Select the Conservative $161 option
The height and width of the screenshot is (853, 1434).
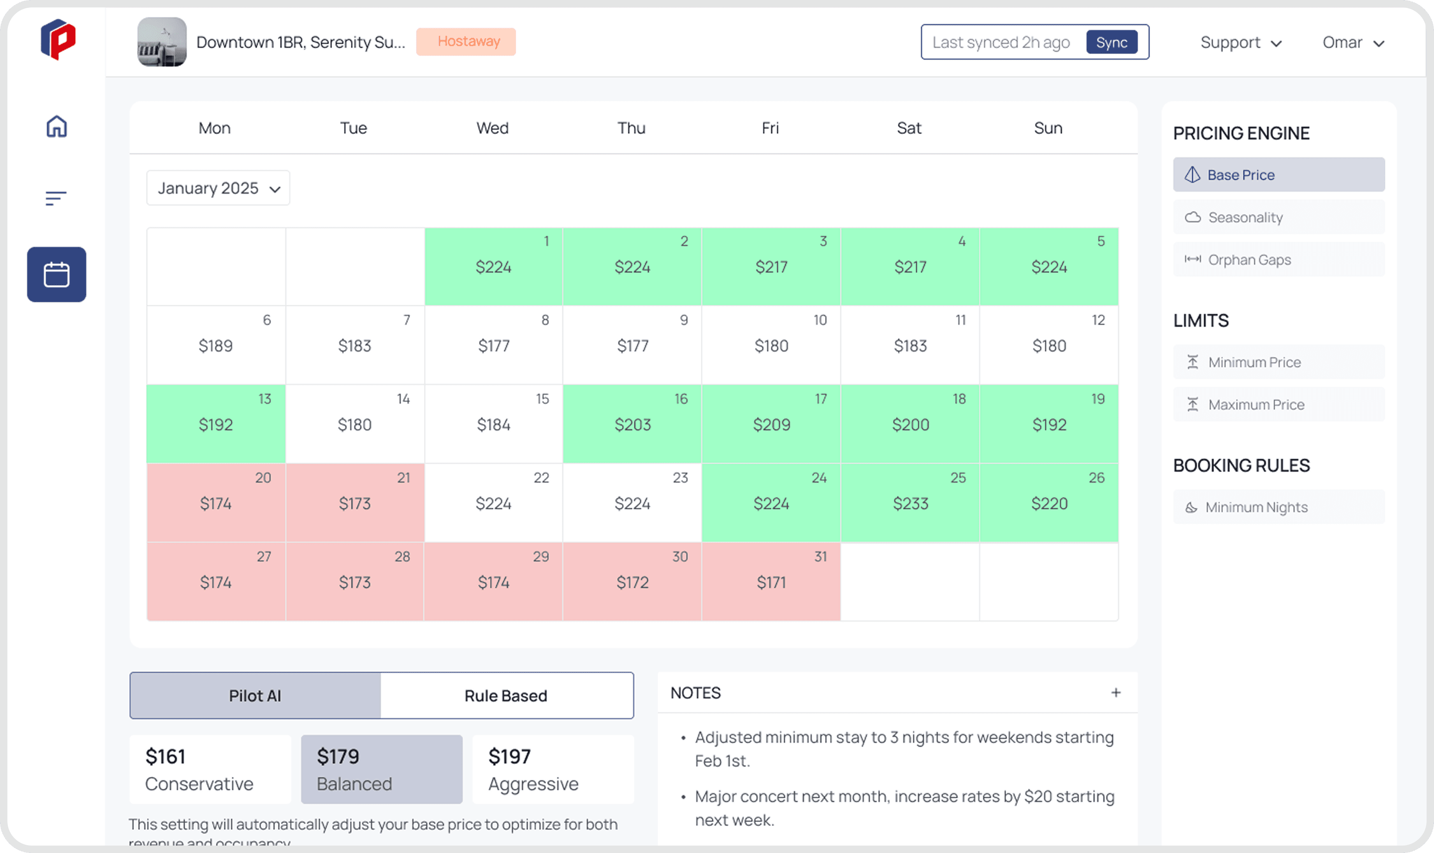(210, 769)
